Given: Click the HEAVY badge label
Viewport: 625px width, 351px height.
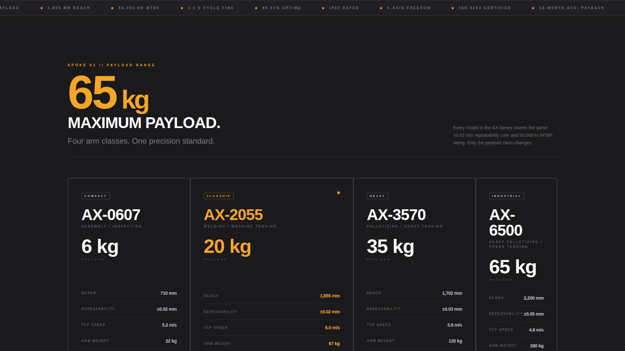Looking at the screenshot, I should (x=377, y=196).
